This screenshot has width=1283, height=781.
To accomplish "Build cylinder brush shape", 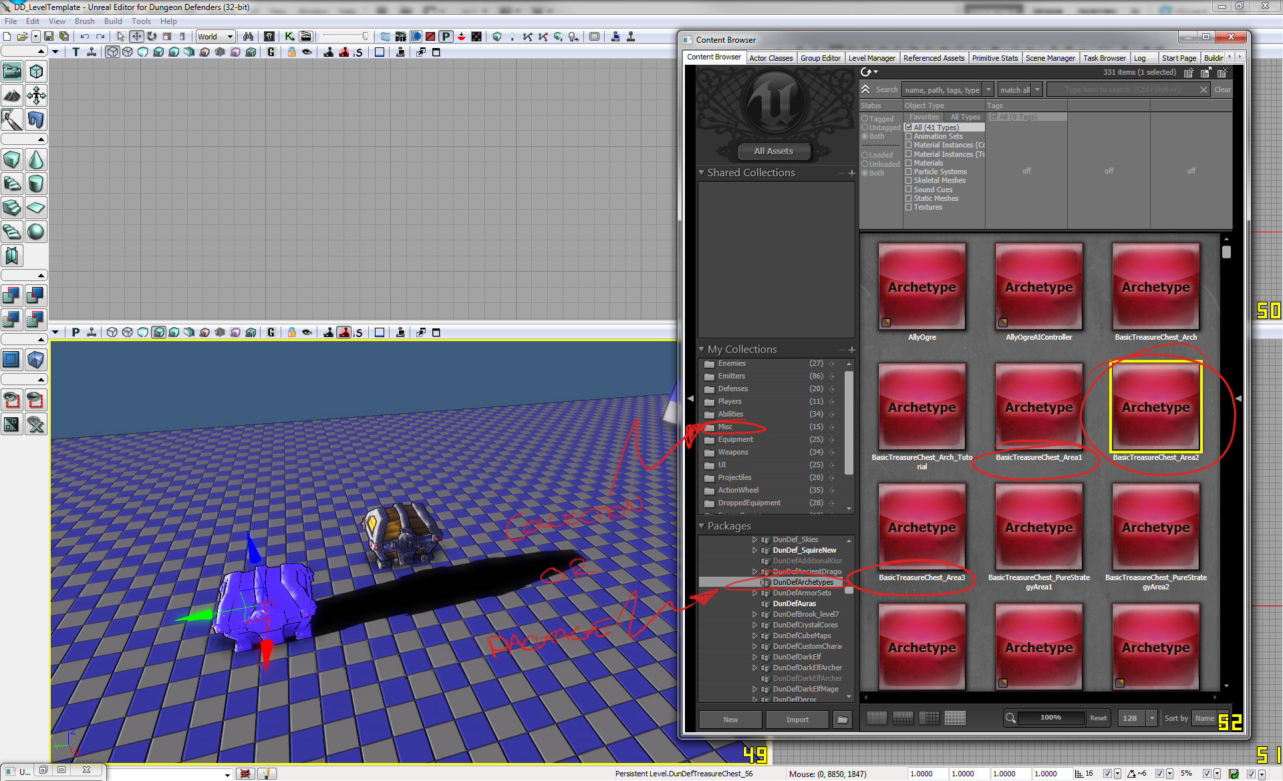I will [36, 184].
